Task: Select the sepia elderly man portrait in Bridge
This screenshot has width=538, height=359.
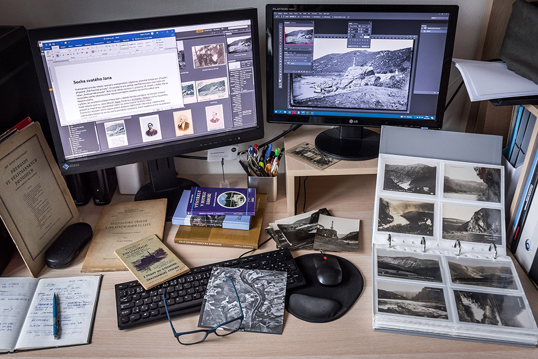Action: (183, 123)
